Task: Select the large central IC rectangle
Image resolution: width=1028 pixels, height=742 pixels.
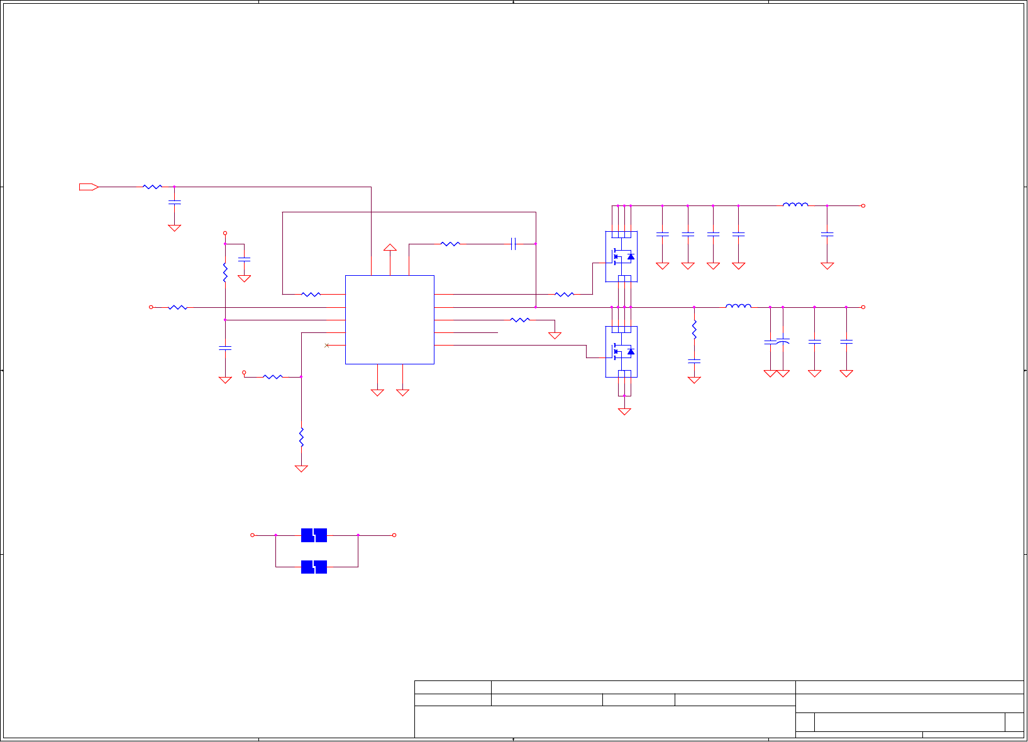Action: coord(390,320)
